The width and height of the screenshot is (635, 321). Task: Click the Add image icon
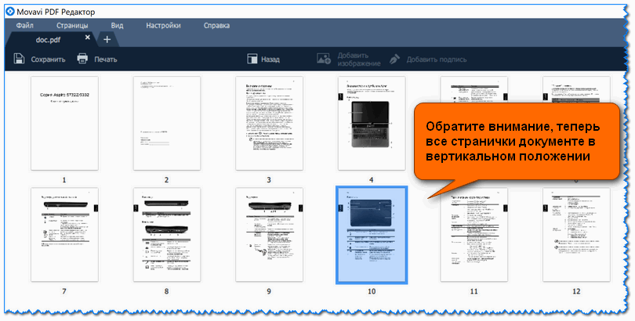tap(324, 59)
